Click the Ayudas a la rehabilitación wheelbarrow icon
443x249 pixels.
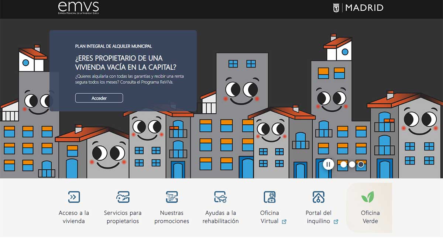pos(220,197)
